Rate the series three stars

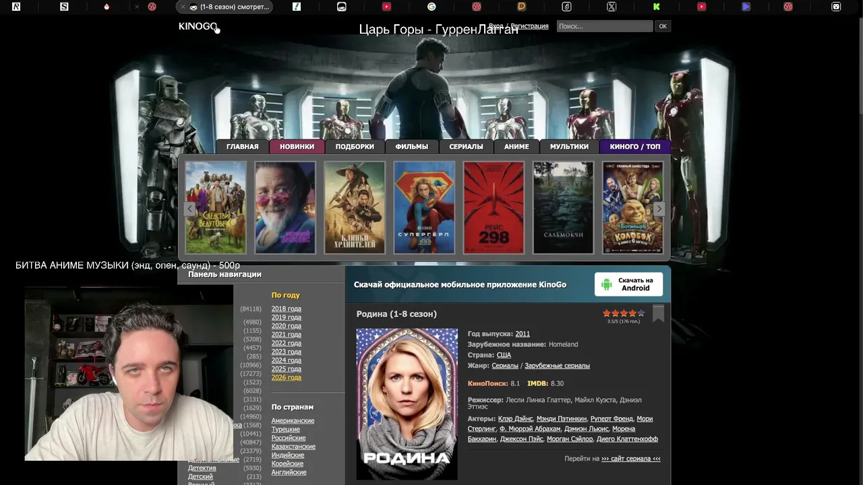coord(624,313)
